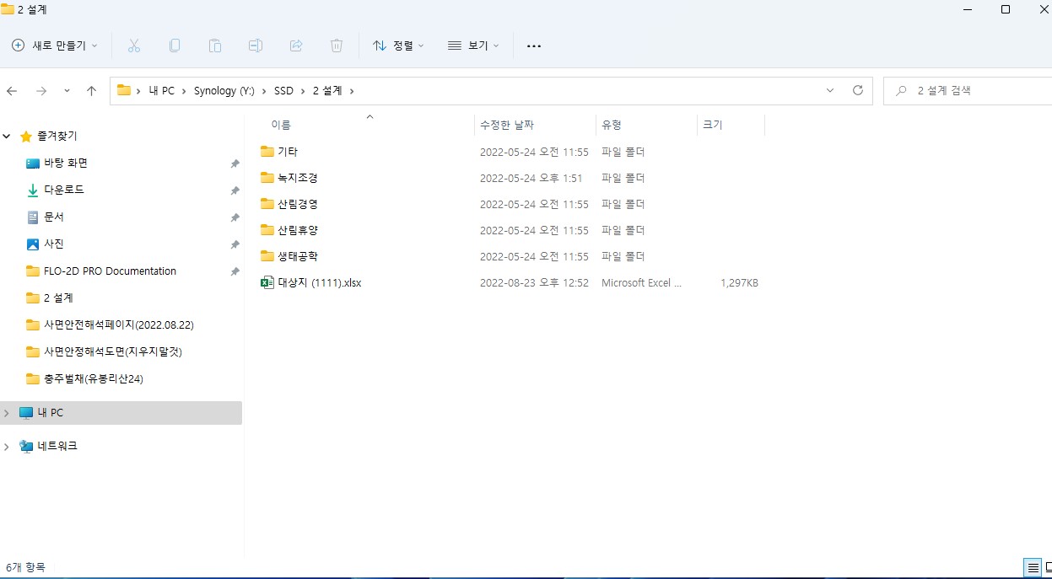Click the Refresh button beside address bar

coord(858,90)
